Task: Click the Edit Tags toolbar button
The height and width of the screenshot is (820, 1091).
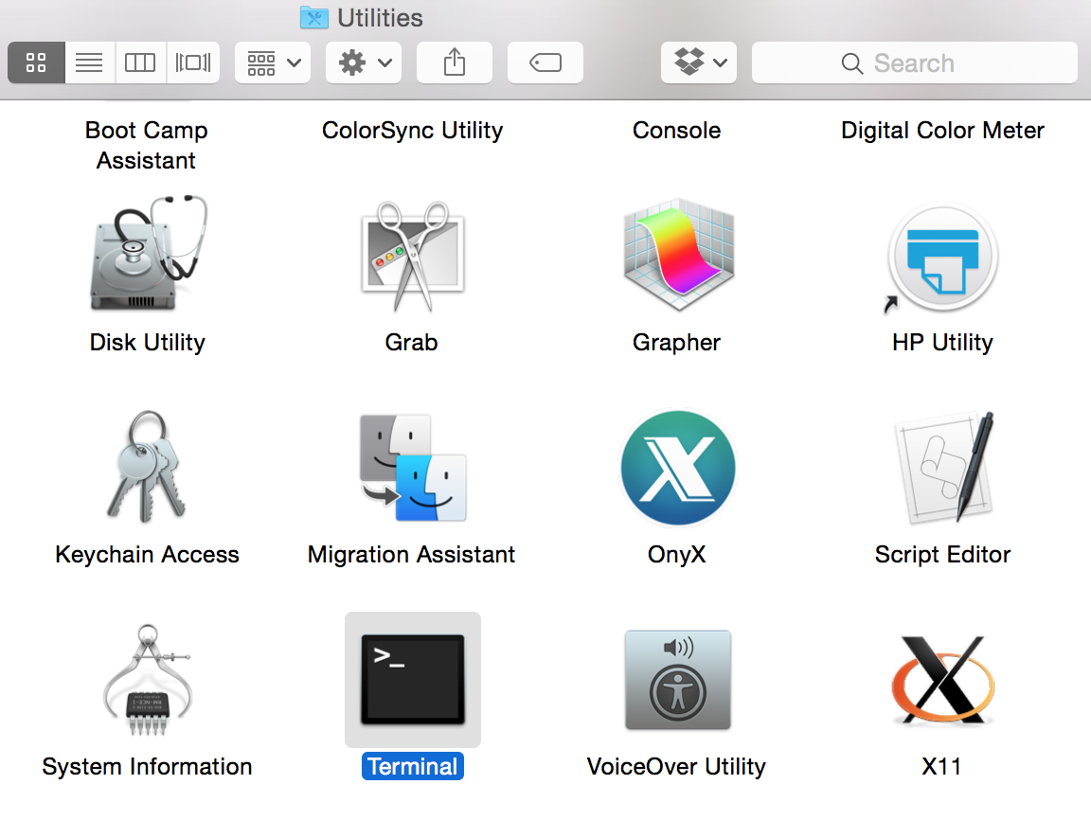Action: coord(545,62)
